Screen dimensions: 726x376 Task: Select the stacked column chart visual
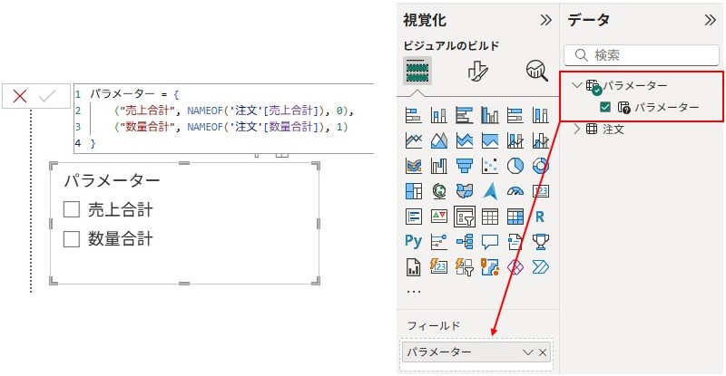point(439,115)
